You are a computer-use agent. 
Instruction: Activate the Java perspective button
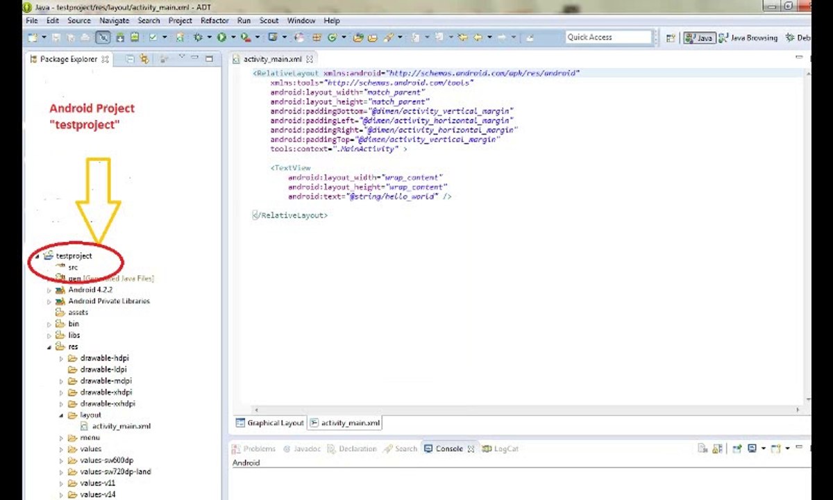pyautogui.click(x=699, y=38)
